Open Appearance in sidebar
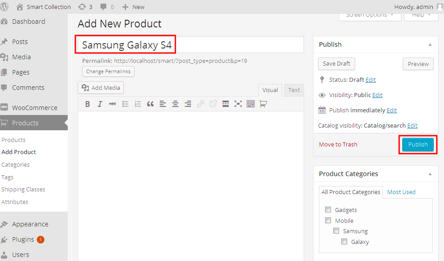 30,224
